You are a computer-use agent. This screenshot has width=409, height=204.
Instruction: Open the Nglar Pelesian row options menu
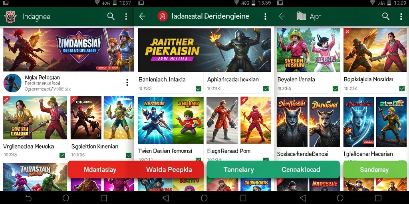pyautogui.click(x=127, y=83)
